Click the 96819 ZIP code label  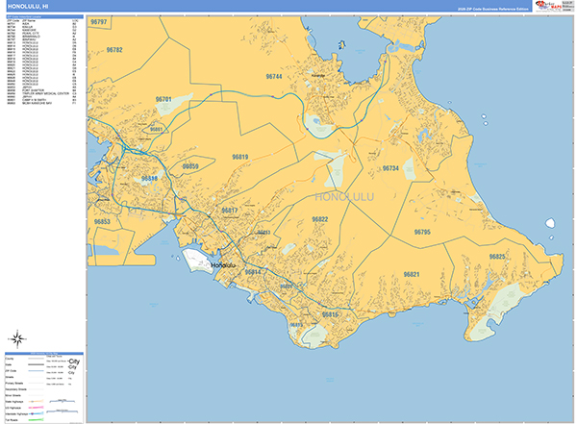click(x=238, y=157)
